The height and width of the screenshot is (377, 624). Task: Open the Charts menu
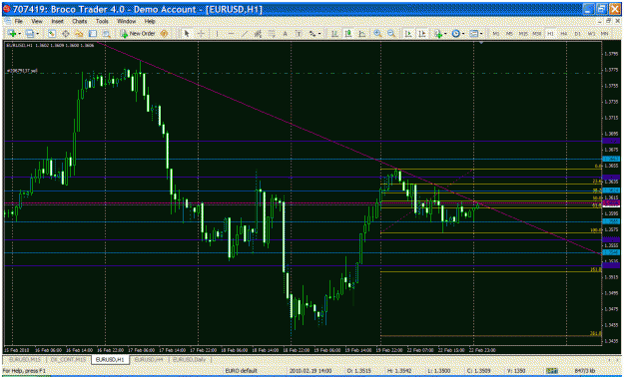pyautogui.click(x=79, y=21)
